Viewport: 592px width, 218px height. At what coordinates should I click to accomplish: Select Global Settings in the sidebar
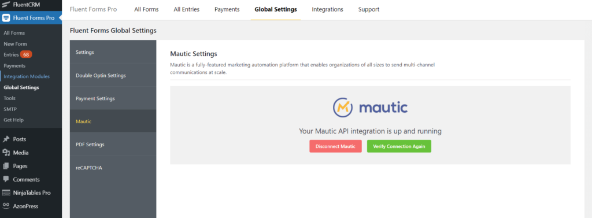pyautogui.click(x=21, y=87)
